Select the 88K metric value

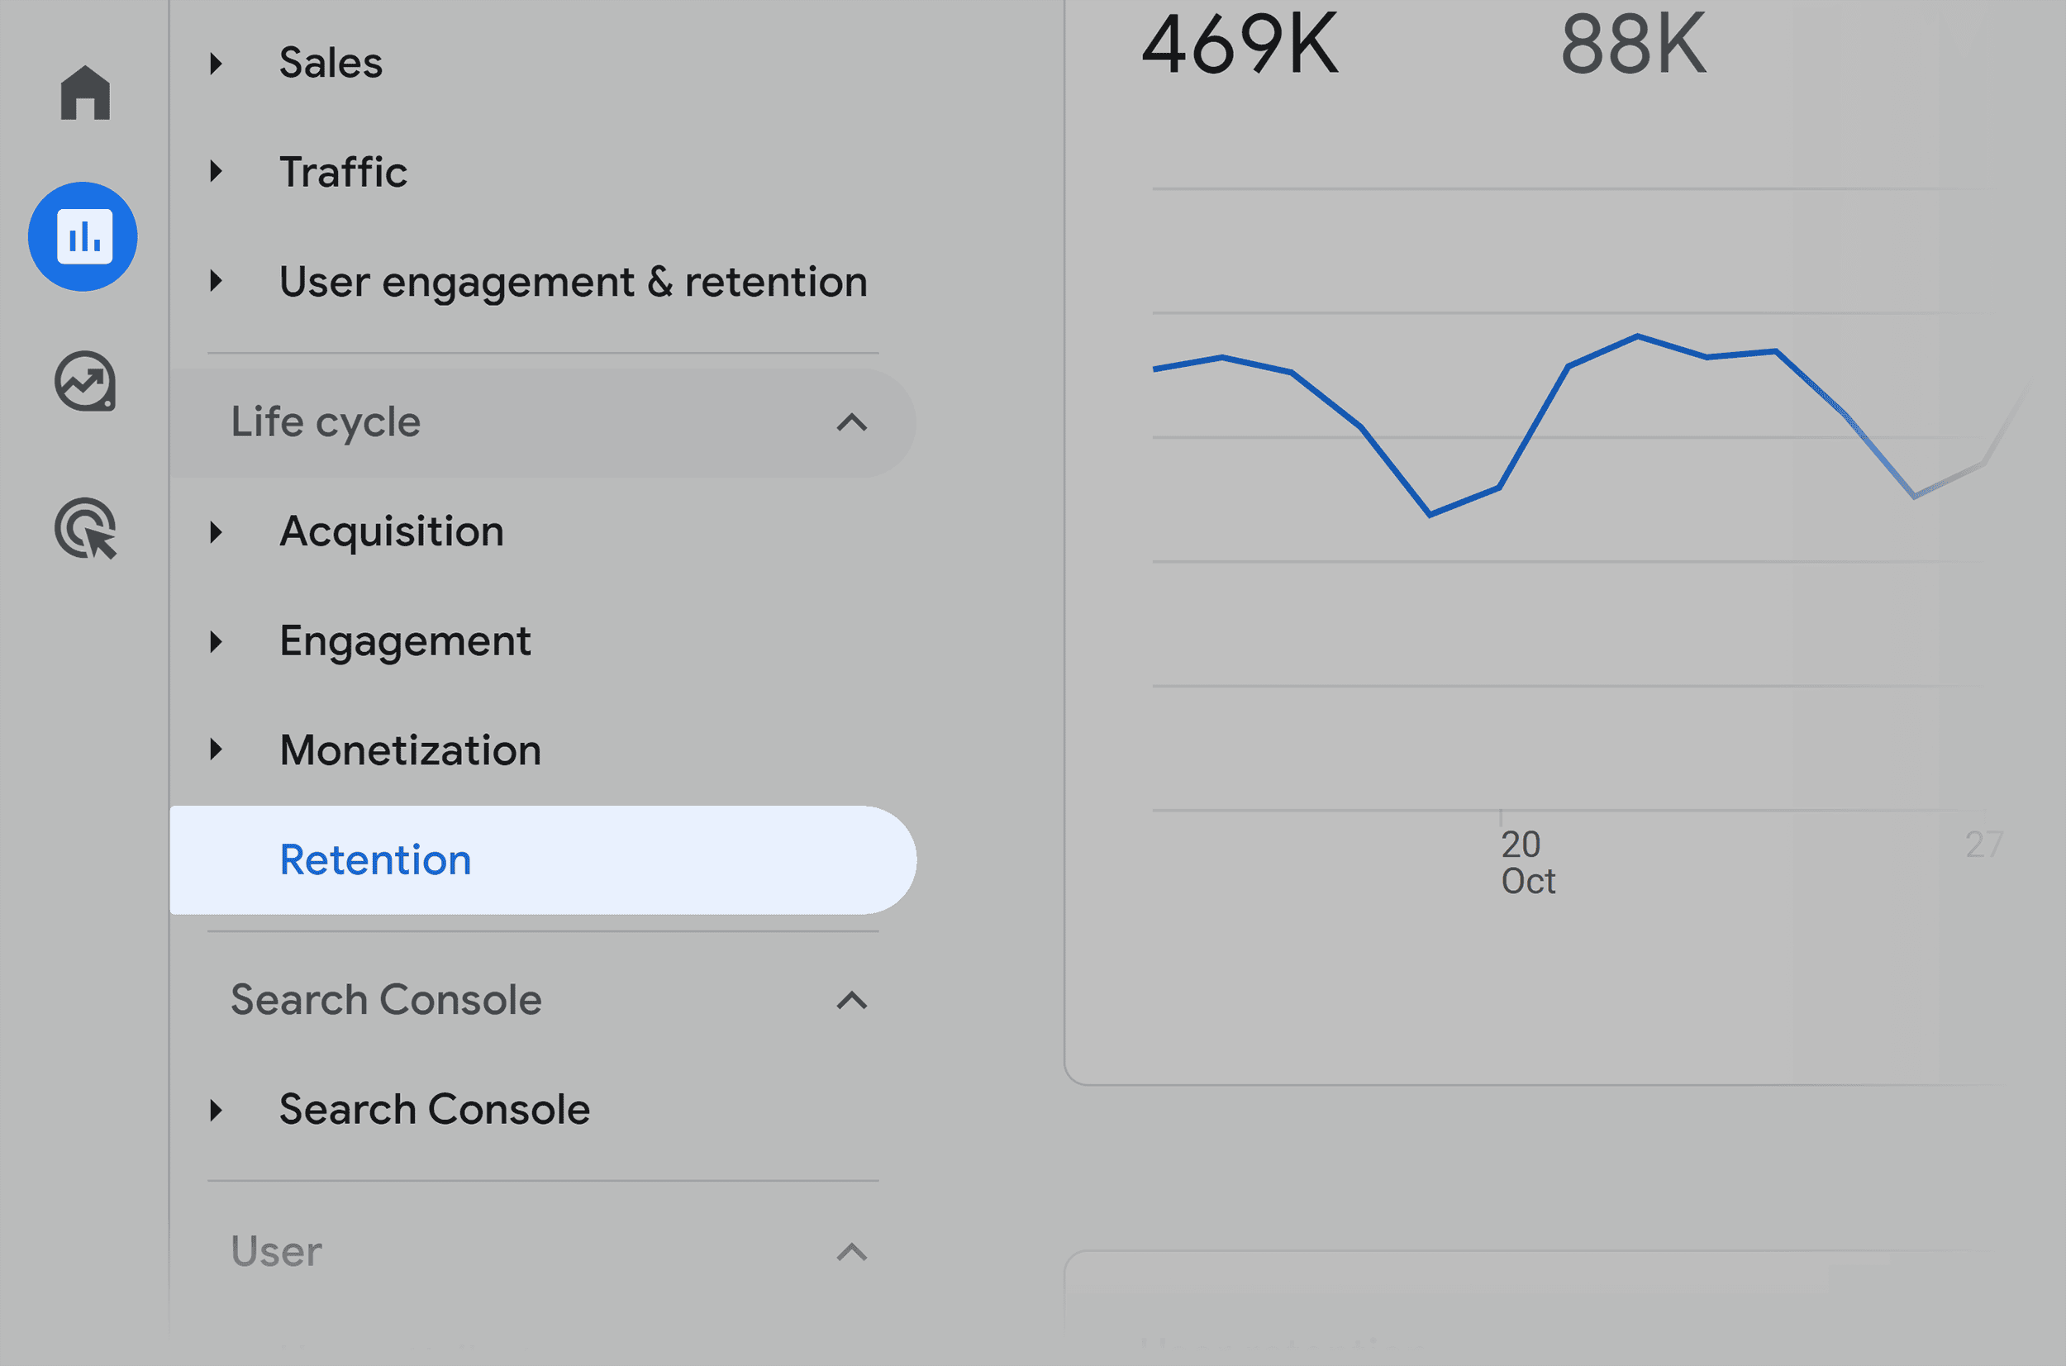tap(1633, 44)
